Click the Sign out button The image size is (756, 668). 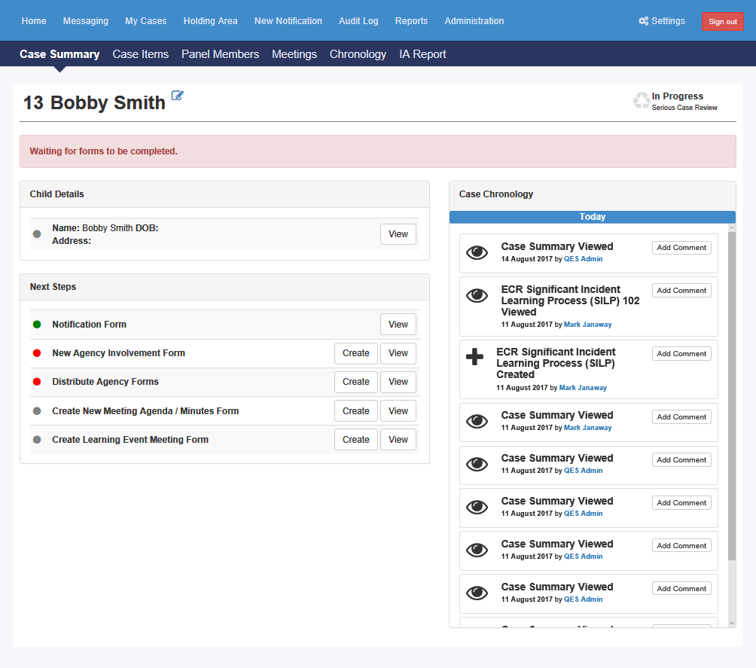(x=722, y=22)
